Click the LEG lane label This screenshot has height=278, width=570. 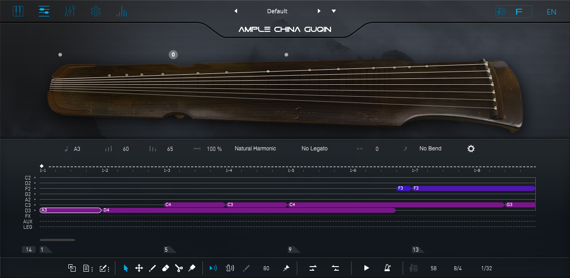pos(28,227)
